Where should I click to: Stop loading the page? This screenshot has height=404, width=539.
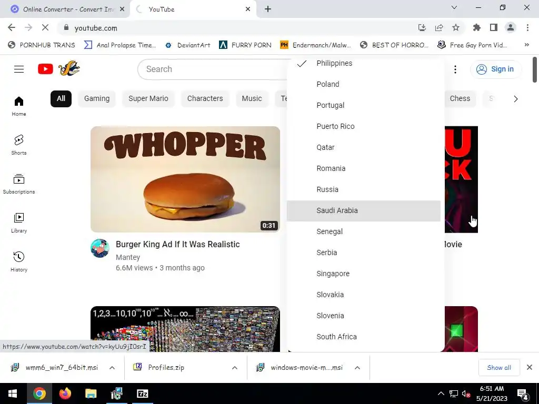click(x=45, y=28)
